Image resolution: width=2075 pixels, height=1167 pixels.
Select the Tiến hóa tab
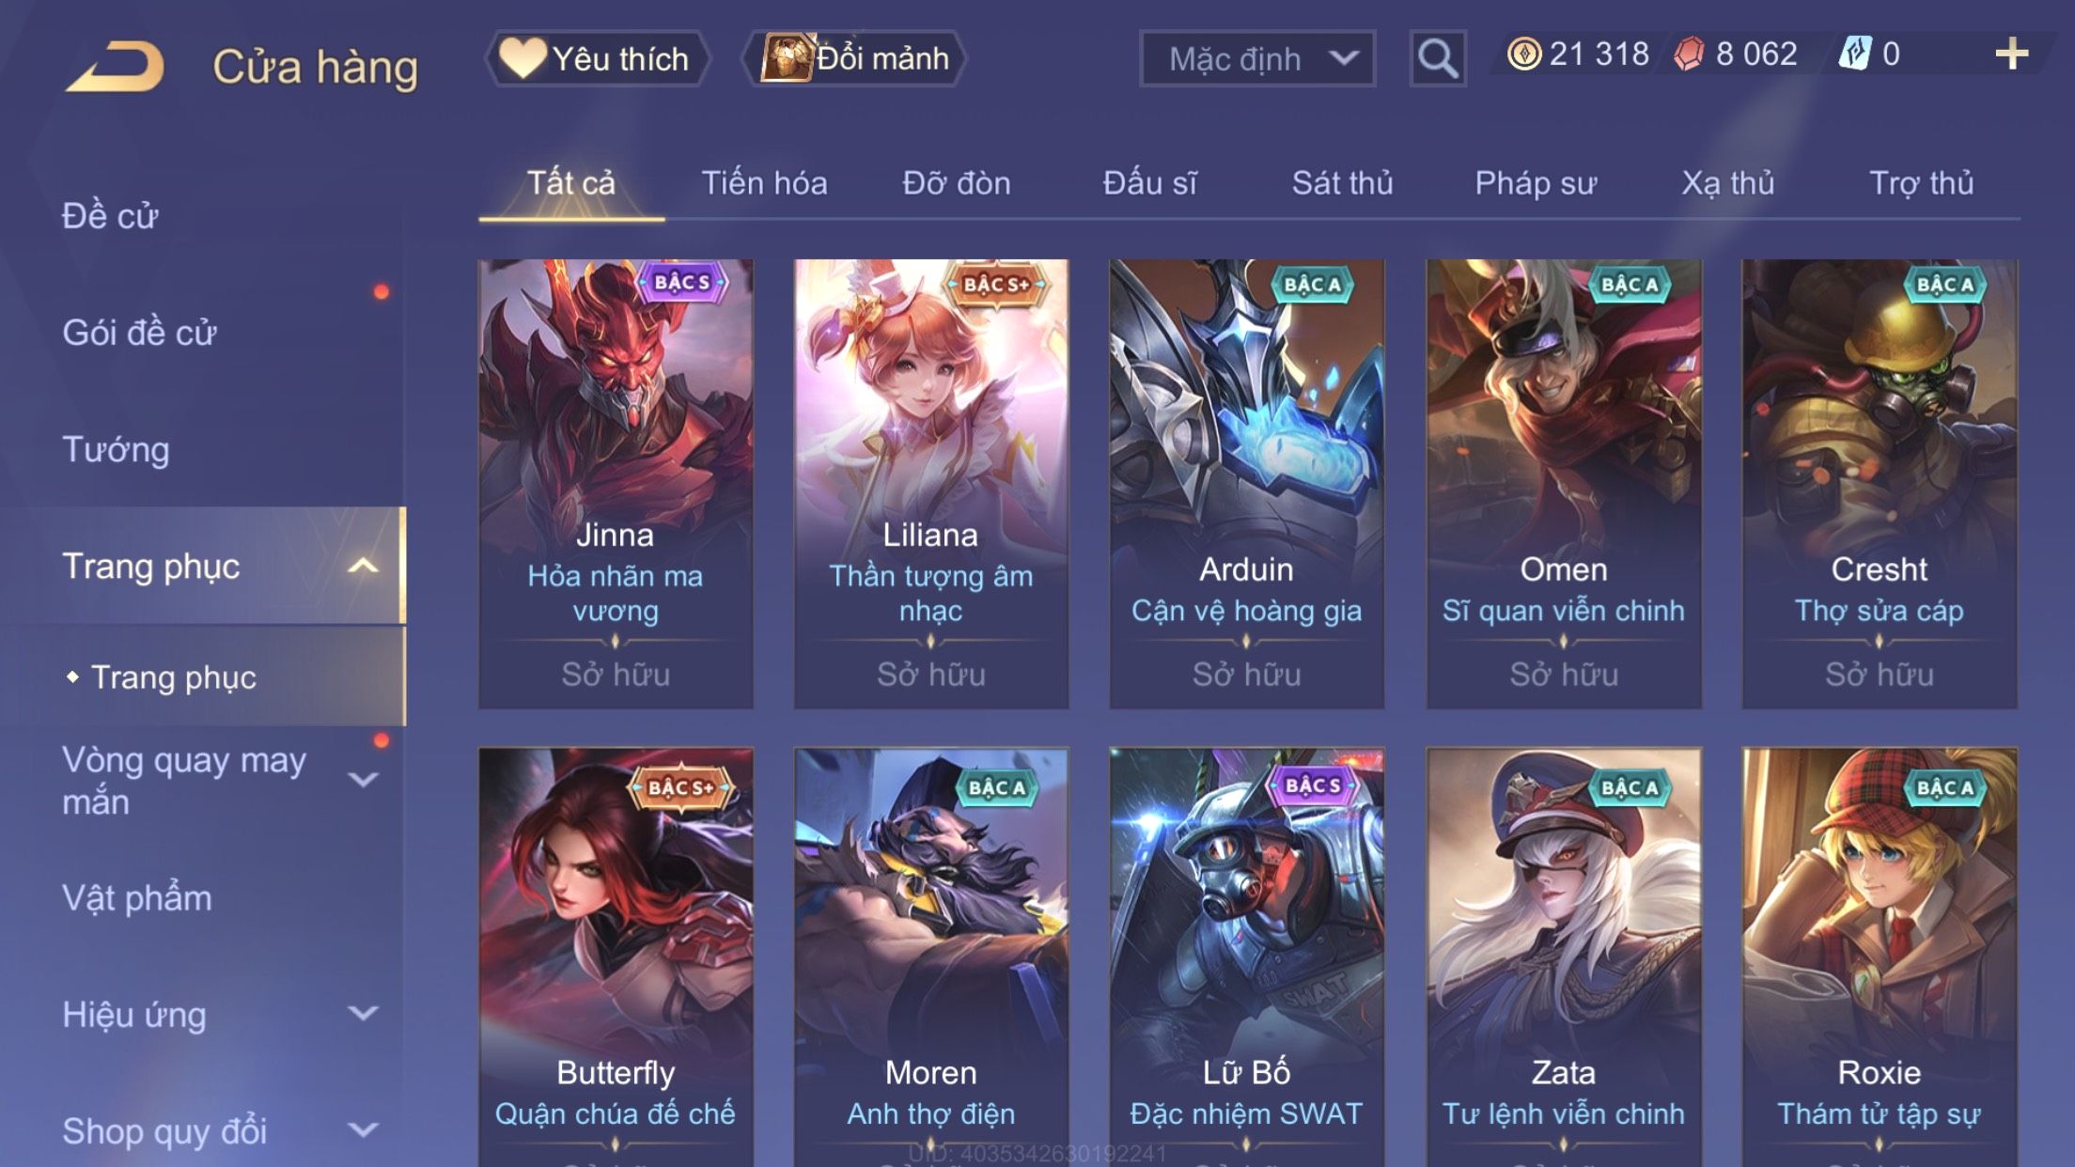(764, 182)
